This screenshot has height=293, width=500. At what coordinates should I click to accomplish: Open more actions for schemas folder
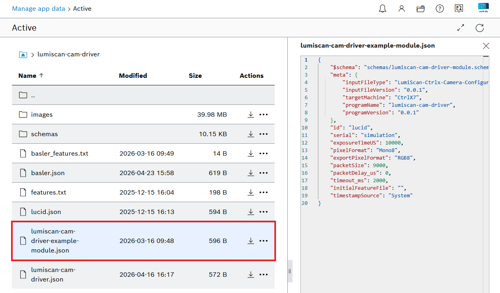[x=264, y=134]
